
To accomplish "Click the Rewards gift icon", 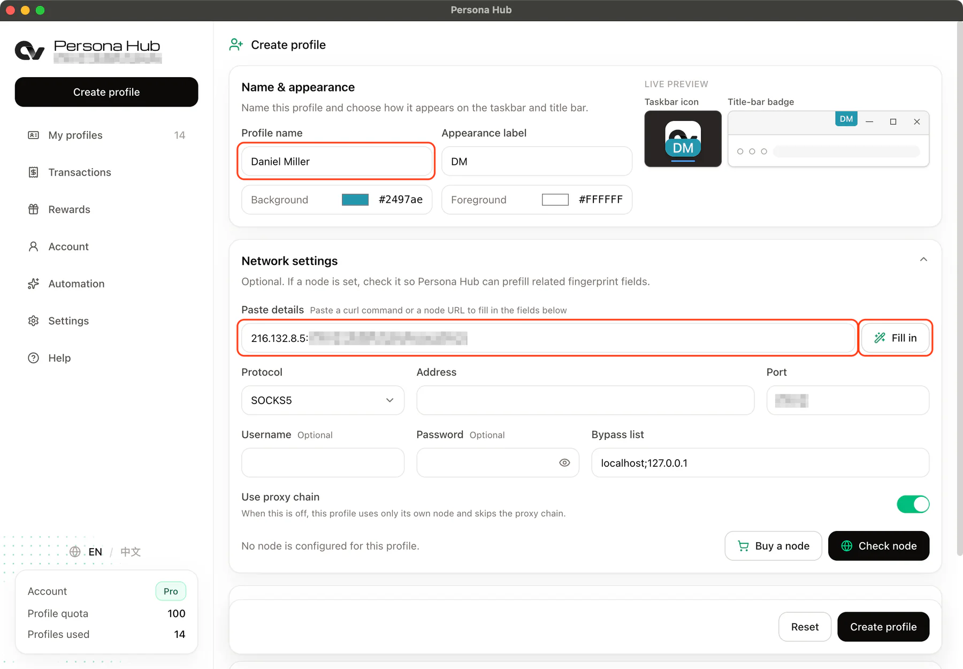I will point(33,209).
